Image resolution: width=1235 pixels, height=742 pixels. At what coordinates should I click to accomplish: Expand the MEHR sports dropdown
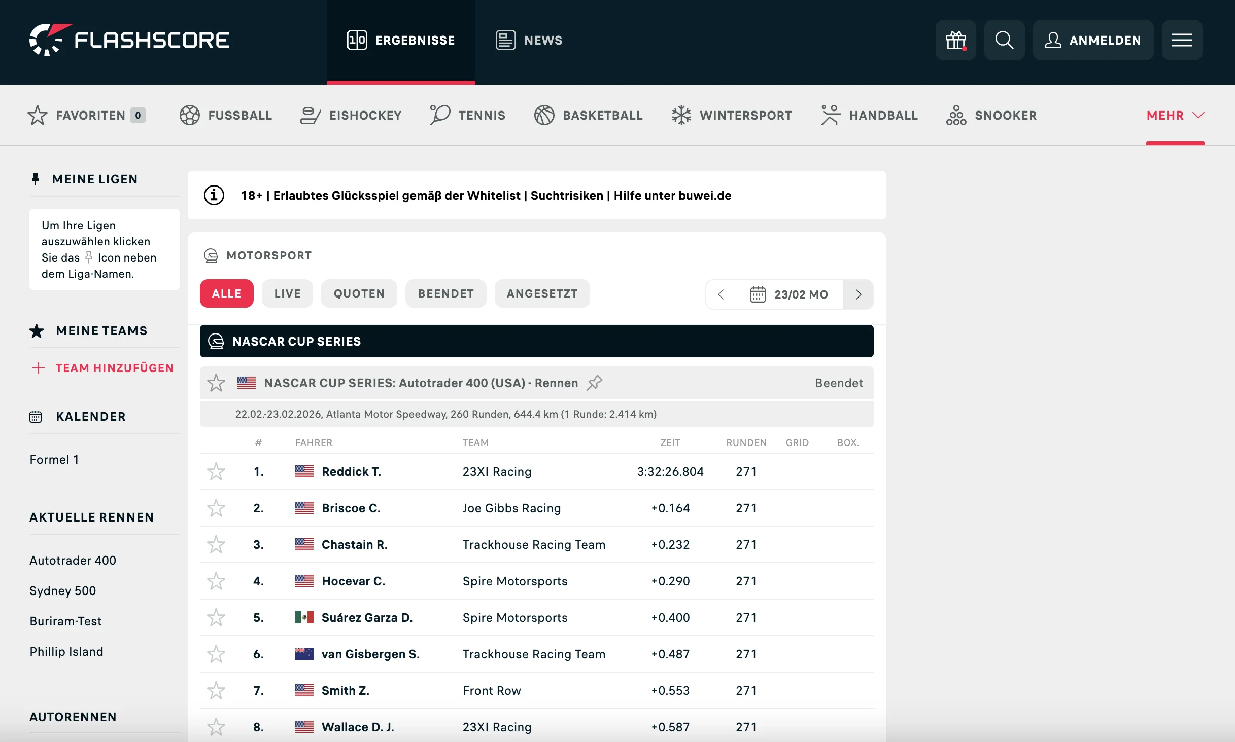(x=1175, y=115)
